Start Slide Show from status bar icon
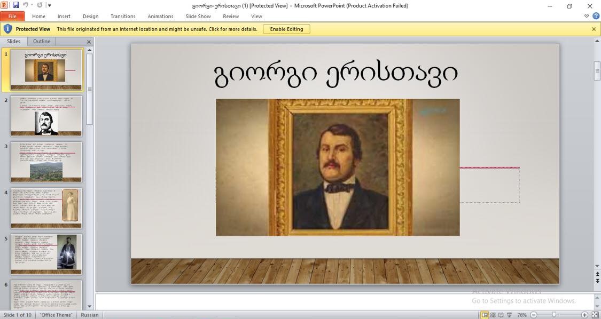The width and height of the screenshot is (601, 319). (x=509, y=315)
